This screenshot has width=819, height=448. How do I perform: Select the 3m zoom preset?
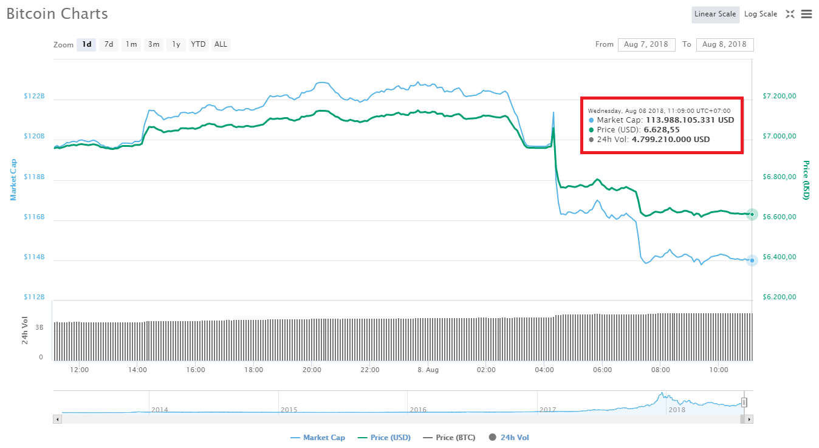(x=153, y=44)
